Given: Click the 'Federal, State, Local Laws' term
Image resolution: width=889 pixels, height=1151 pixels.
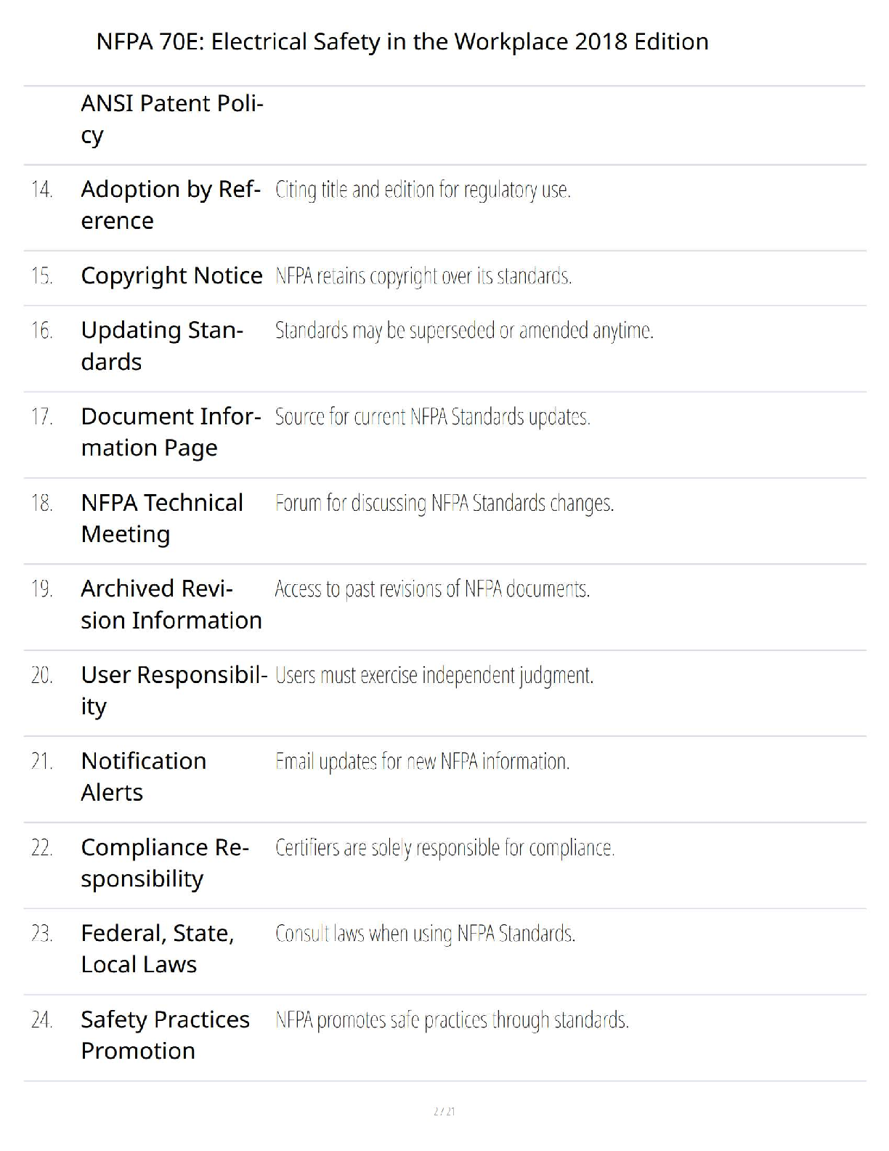Looking at the screenshot, I should (x=157, y=949).
